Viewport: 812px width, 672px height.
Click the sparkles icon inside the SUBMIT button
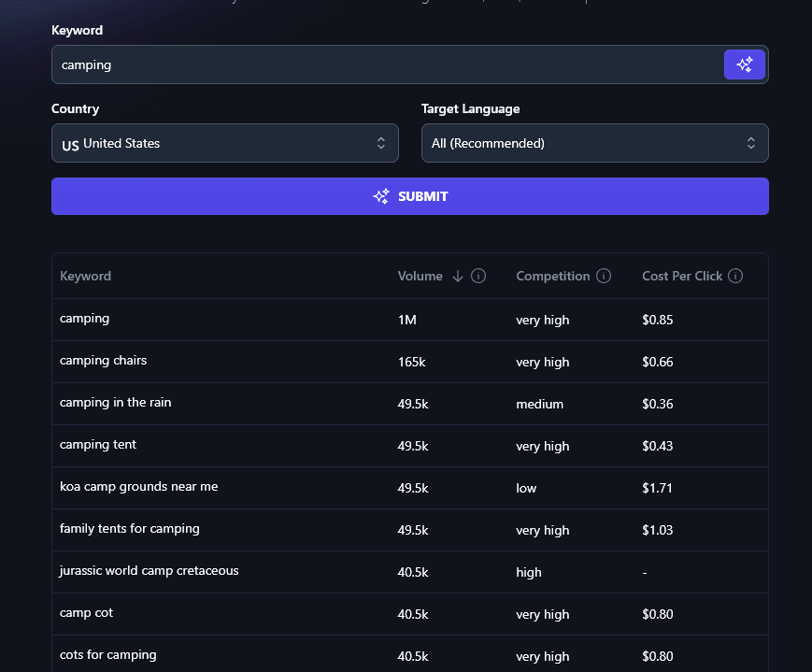(x=381, y=196)
